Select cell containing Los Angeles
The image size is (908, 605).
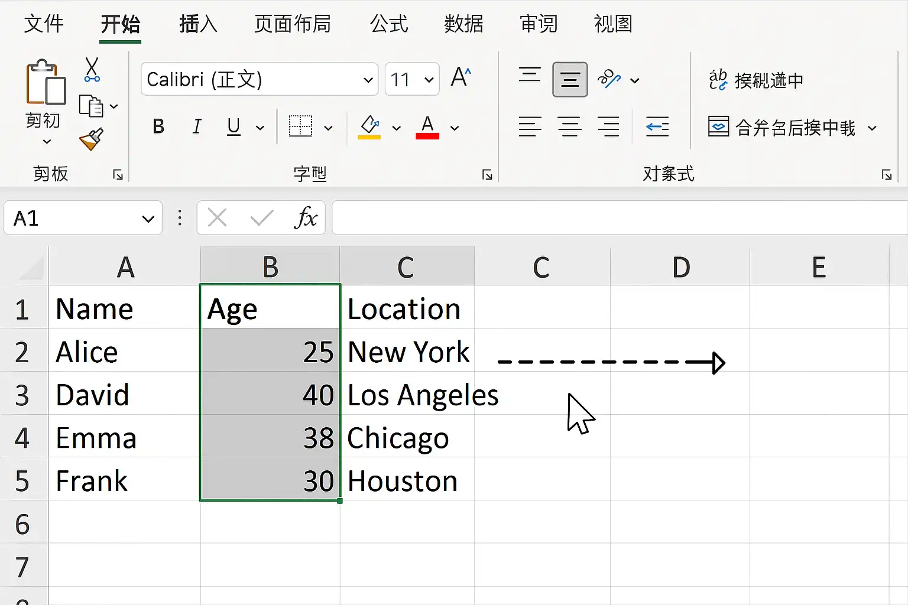coord(407,393)
